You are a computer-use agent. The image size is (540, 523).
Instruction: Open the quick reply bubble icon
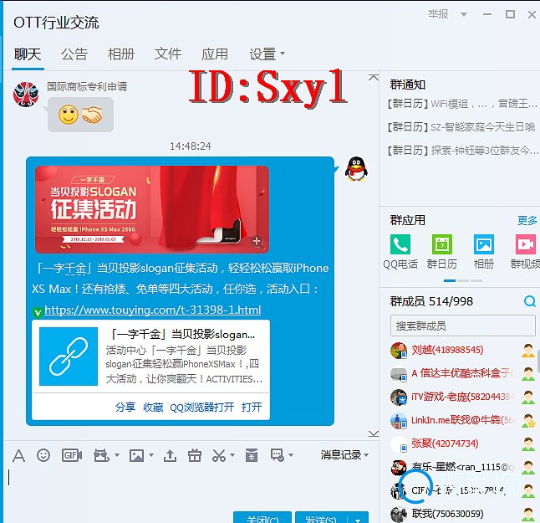[x=278, y=455]
